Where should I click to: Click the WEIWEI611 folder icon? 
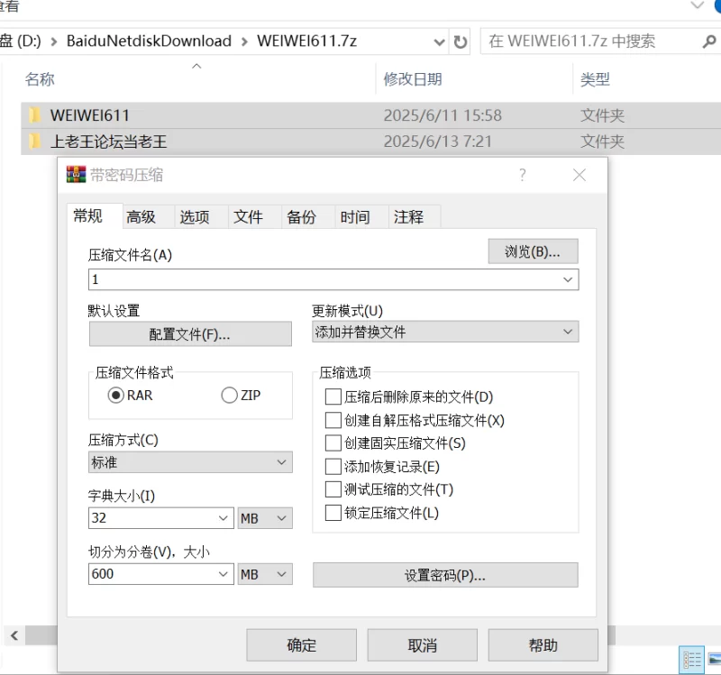pyautogui.click(x=35, y=115)
